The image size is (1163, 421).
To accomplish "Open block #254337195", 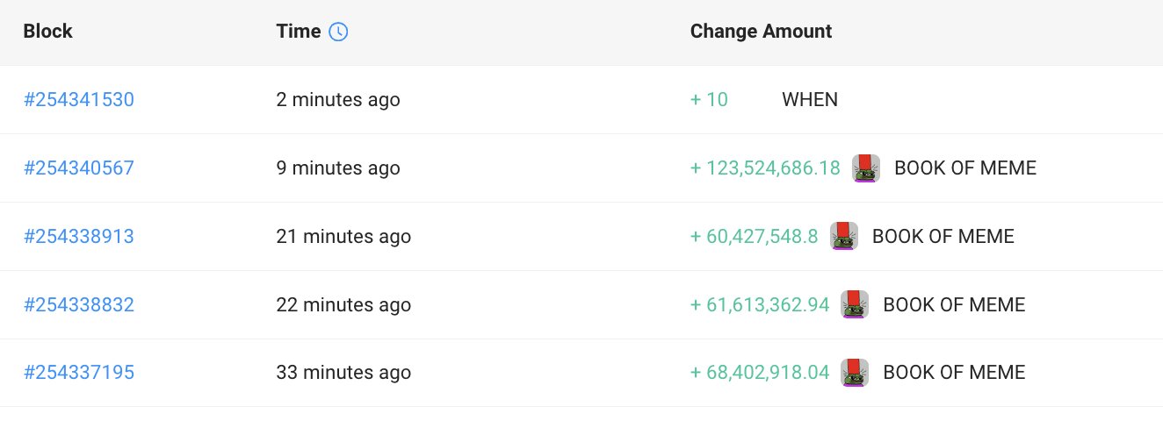I will tap(79, 373).
